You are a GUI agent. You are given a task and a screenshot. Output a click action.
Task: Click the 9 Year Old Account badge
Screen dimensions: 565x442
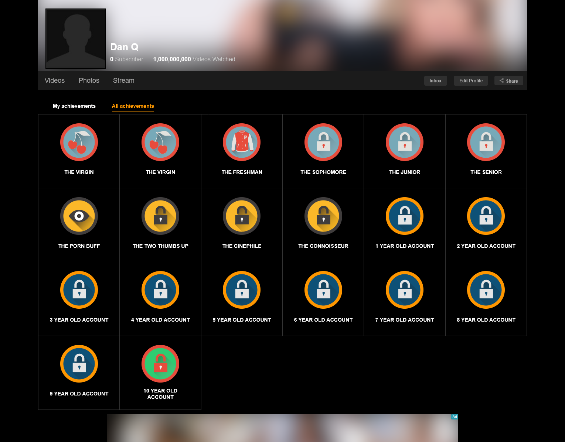[x=79, y=364]
